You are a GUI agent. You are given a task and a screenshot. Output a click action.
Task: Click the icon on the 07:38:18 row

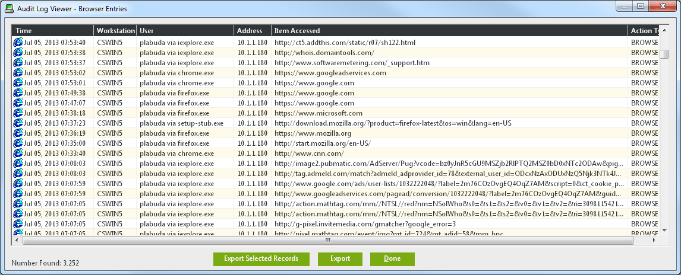(18, 113)
